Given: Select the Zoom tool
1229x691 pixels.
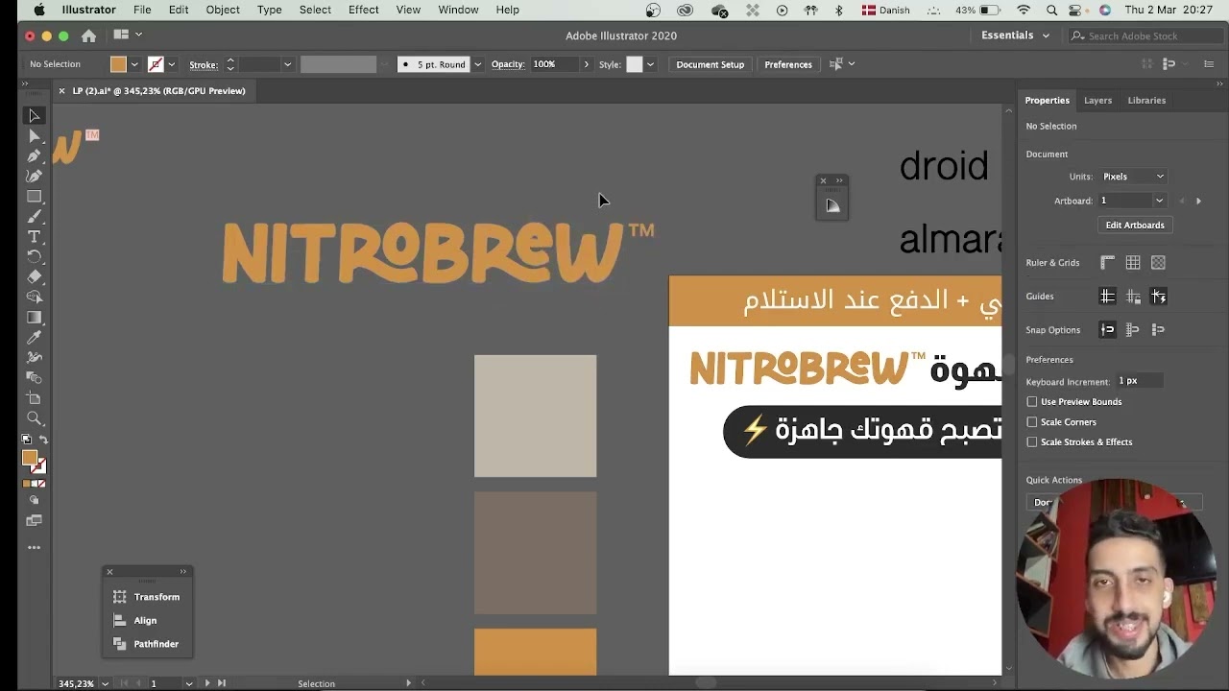Looking at the screenshot, I should tap(34, 418).
